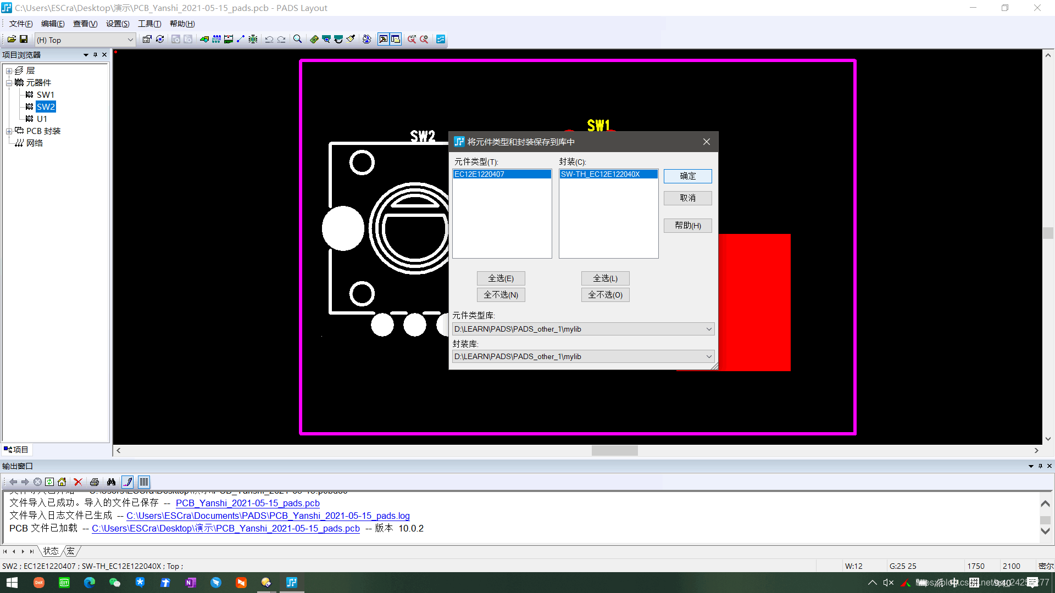Click the Save disk icon
The width and height of the screenshot is (1055, 593).
pyautogui.click(x=24, y=39)
